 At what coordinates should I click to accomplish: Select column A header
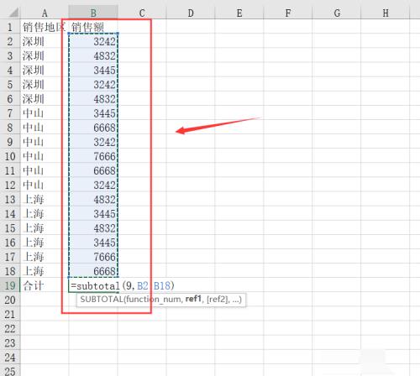pos(45,13)
